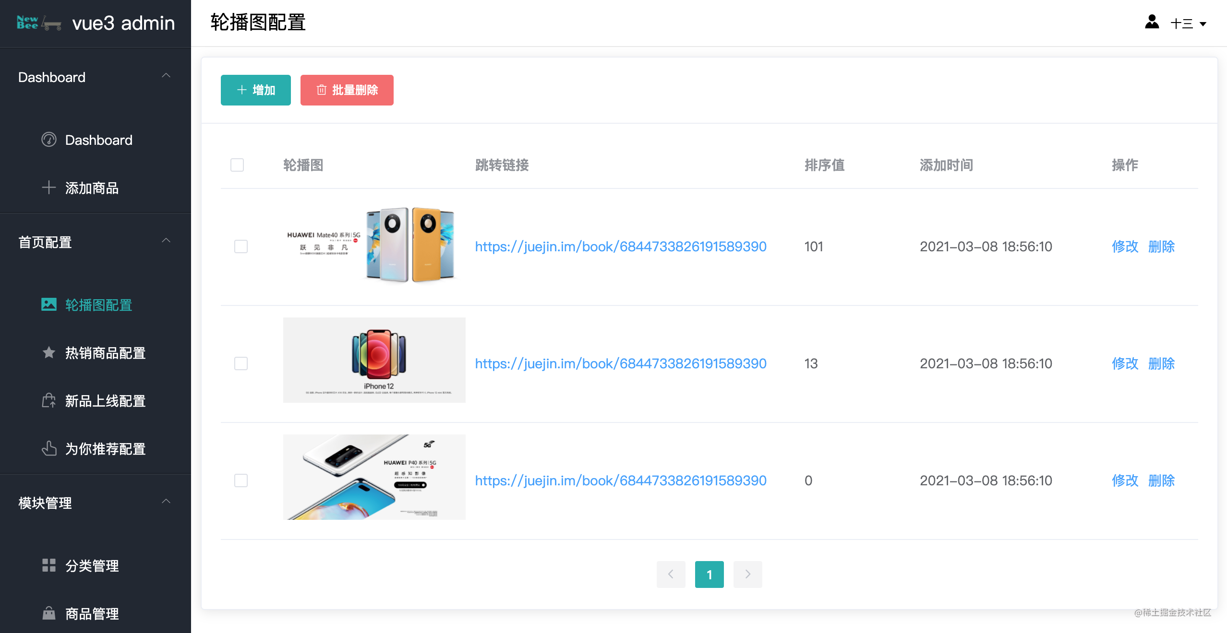Viewport: 1227px width, 633px height.
Task: Check the iPhone 12 row checkbox
Action: pos(241,363)
